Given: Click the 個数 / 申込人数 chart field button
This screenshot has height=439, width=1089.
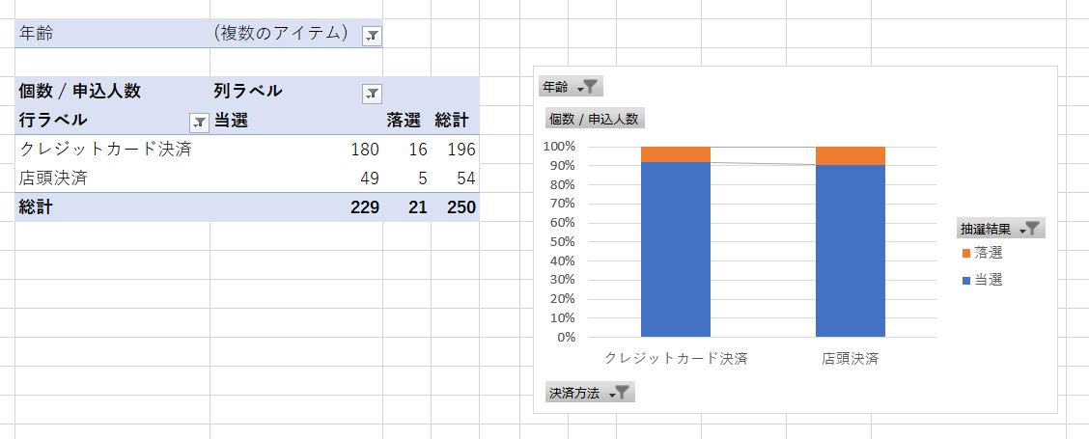Looking at the screenshot, I should tap(596, 119).
